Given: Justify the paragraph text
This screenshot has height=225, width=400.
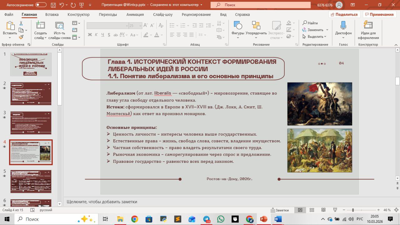Looking at the screenshot, I should (x=192, y=35).
